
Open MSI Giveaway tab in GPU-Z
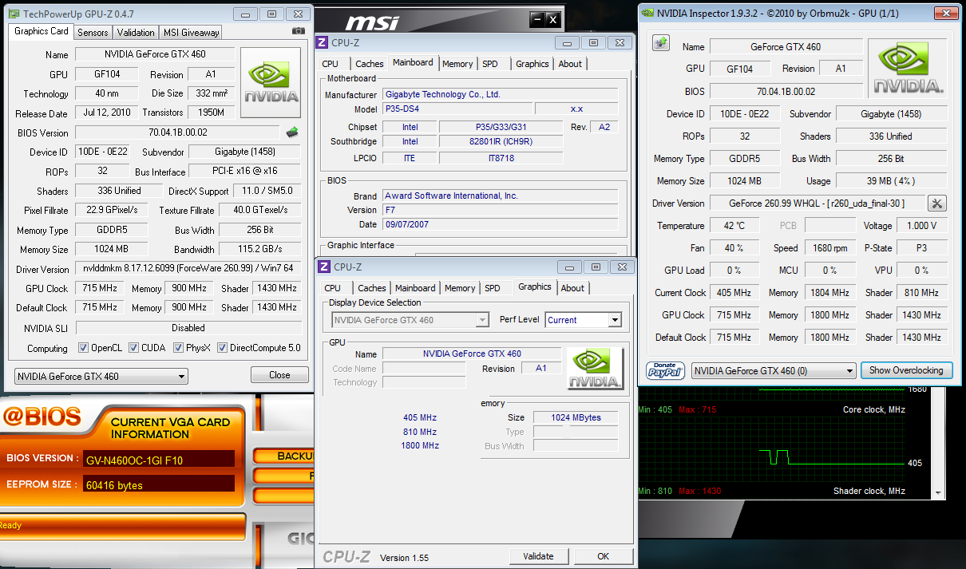click(191, 33)
